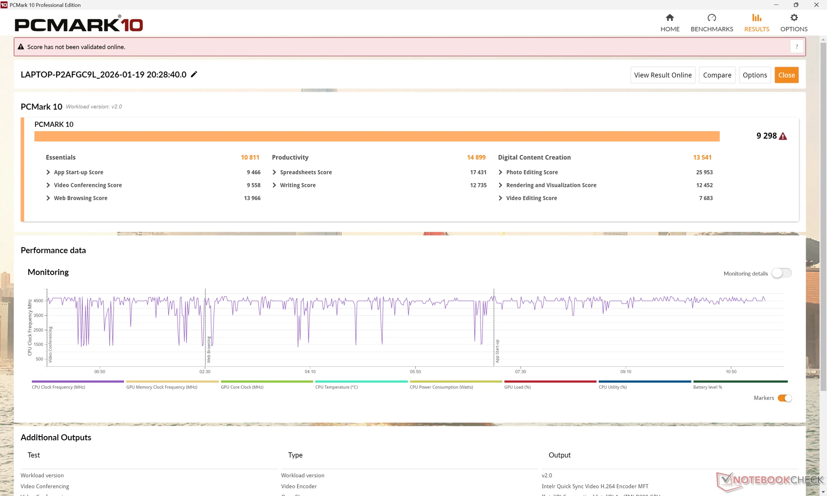The height and width of the screenshot is (496, 827).
Task: Select the GPU Load legend color bar
Action: pyautogui.click(x=550, y=381)
